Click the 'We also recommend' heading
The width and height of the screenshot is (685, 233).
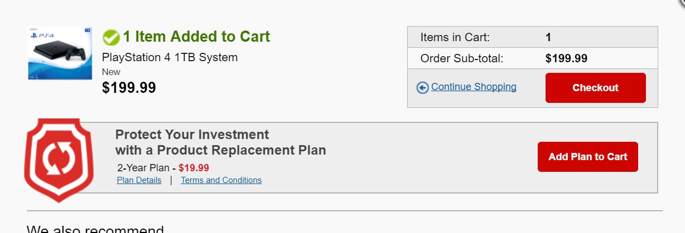coord(95,229)
